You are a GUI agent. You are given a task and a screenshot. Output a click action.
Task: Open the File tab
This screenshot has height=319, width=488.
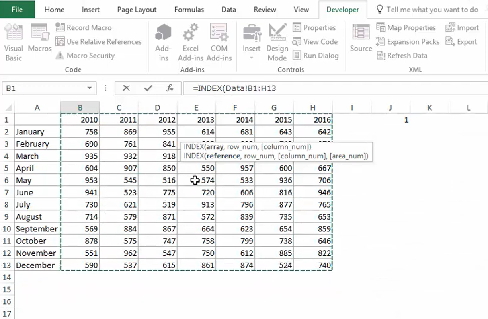(x=17, y=10)
